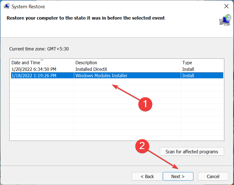The height and width of the screenshot is (185, 234).
Task: Click the Windows Modules Installer description cell
Action: click(101, 76)
